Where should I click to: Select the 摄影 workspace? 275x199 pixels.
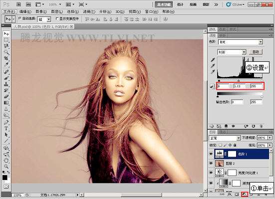click(x=206, y=4)
